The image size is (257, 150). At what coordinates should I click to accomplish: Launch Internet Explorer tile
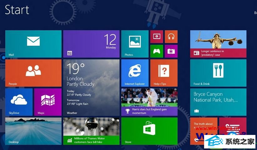pyautogui.click(x=135, y=73)
